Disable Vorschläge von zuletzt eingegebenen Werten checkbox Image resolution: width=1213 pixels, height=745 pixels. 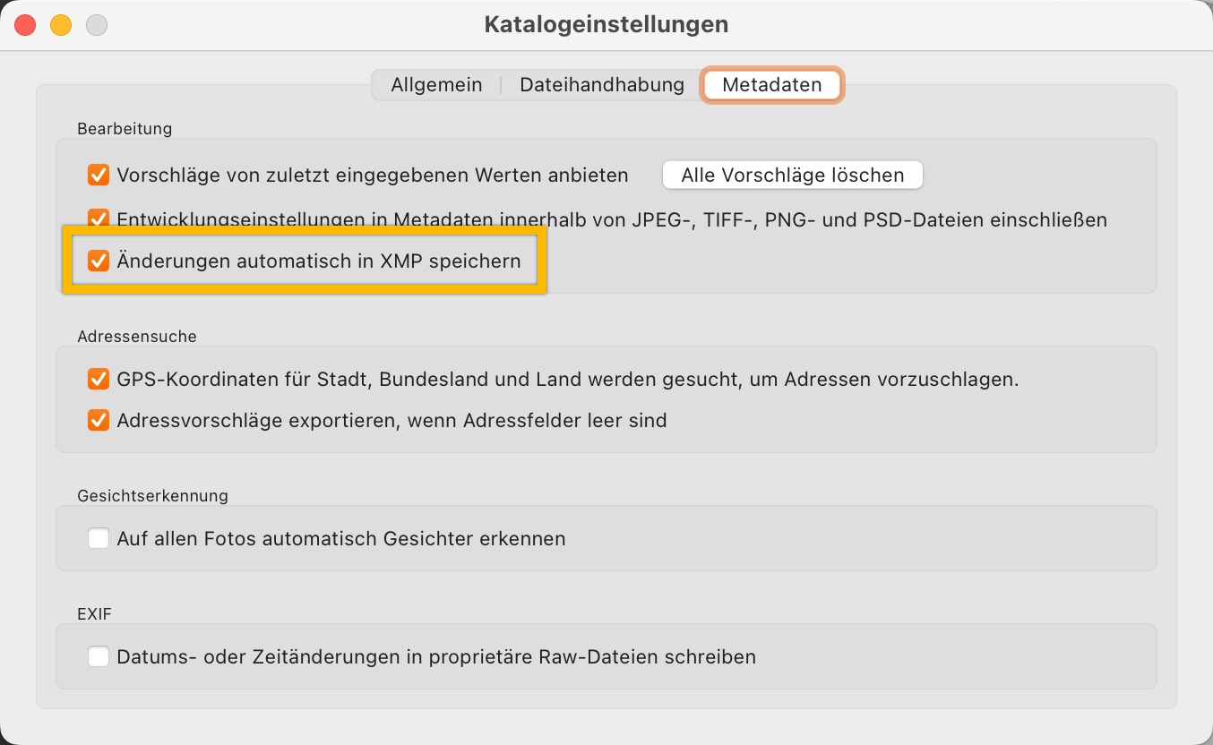coord(99,175)
